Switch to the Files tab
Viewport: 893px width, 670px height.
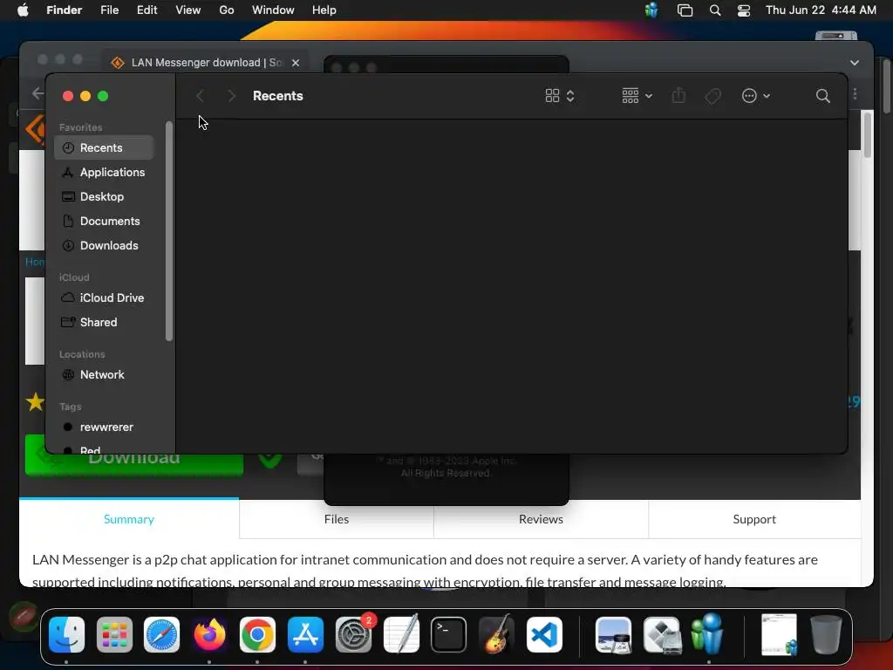337,519
